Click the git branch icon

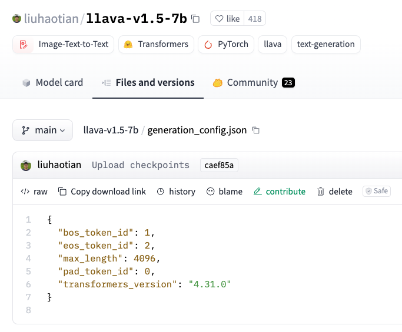click(26, 130)
